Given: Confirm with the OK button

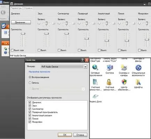Looking at the screenshot, I should [x=65, y=135].
